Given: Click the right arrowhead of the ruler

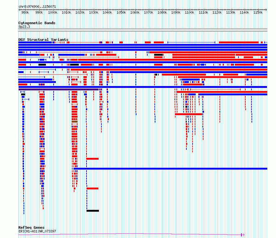Looking at the screenshot, I should point(266,10).
